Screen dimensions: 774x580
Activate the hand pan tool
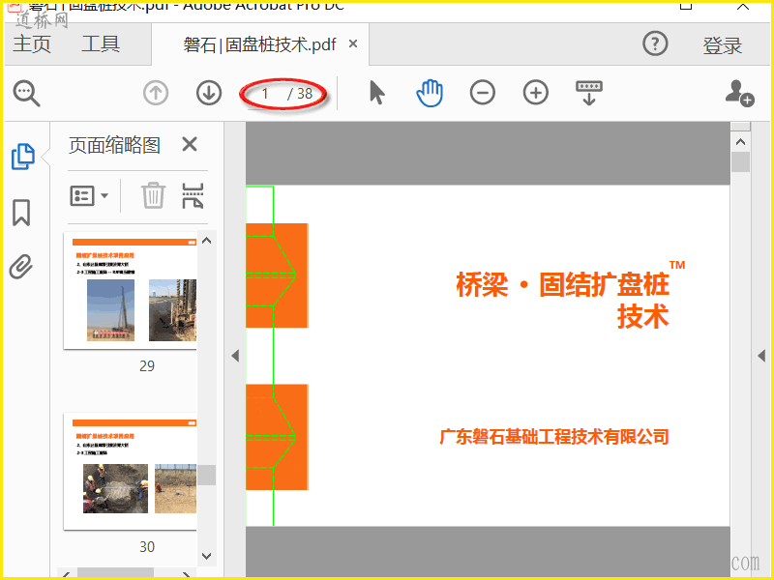[x=430, y=93]
